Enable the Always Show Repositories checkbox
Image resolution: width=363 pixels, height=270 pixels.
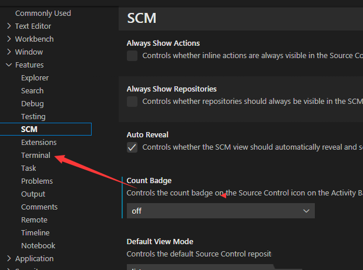(132, 102)
